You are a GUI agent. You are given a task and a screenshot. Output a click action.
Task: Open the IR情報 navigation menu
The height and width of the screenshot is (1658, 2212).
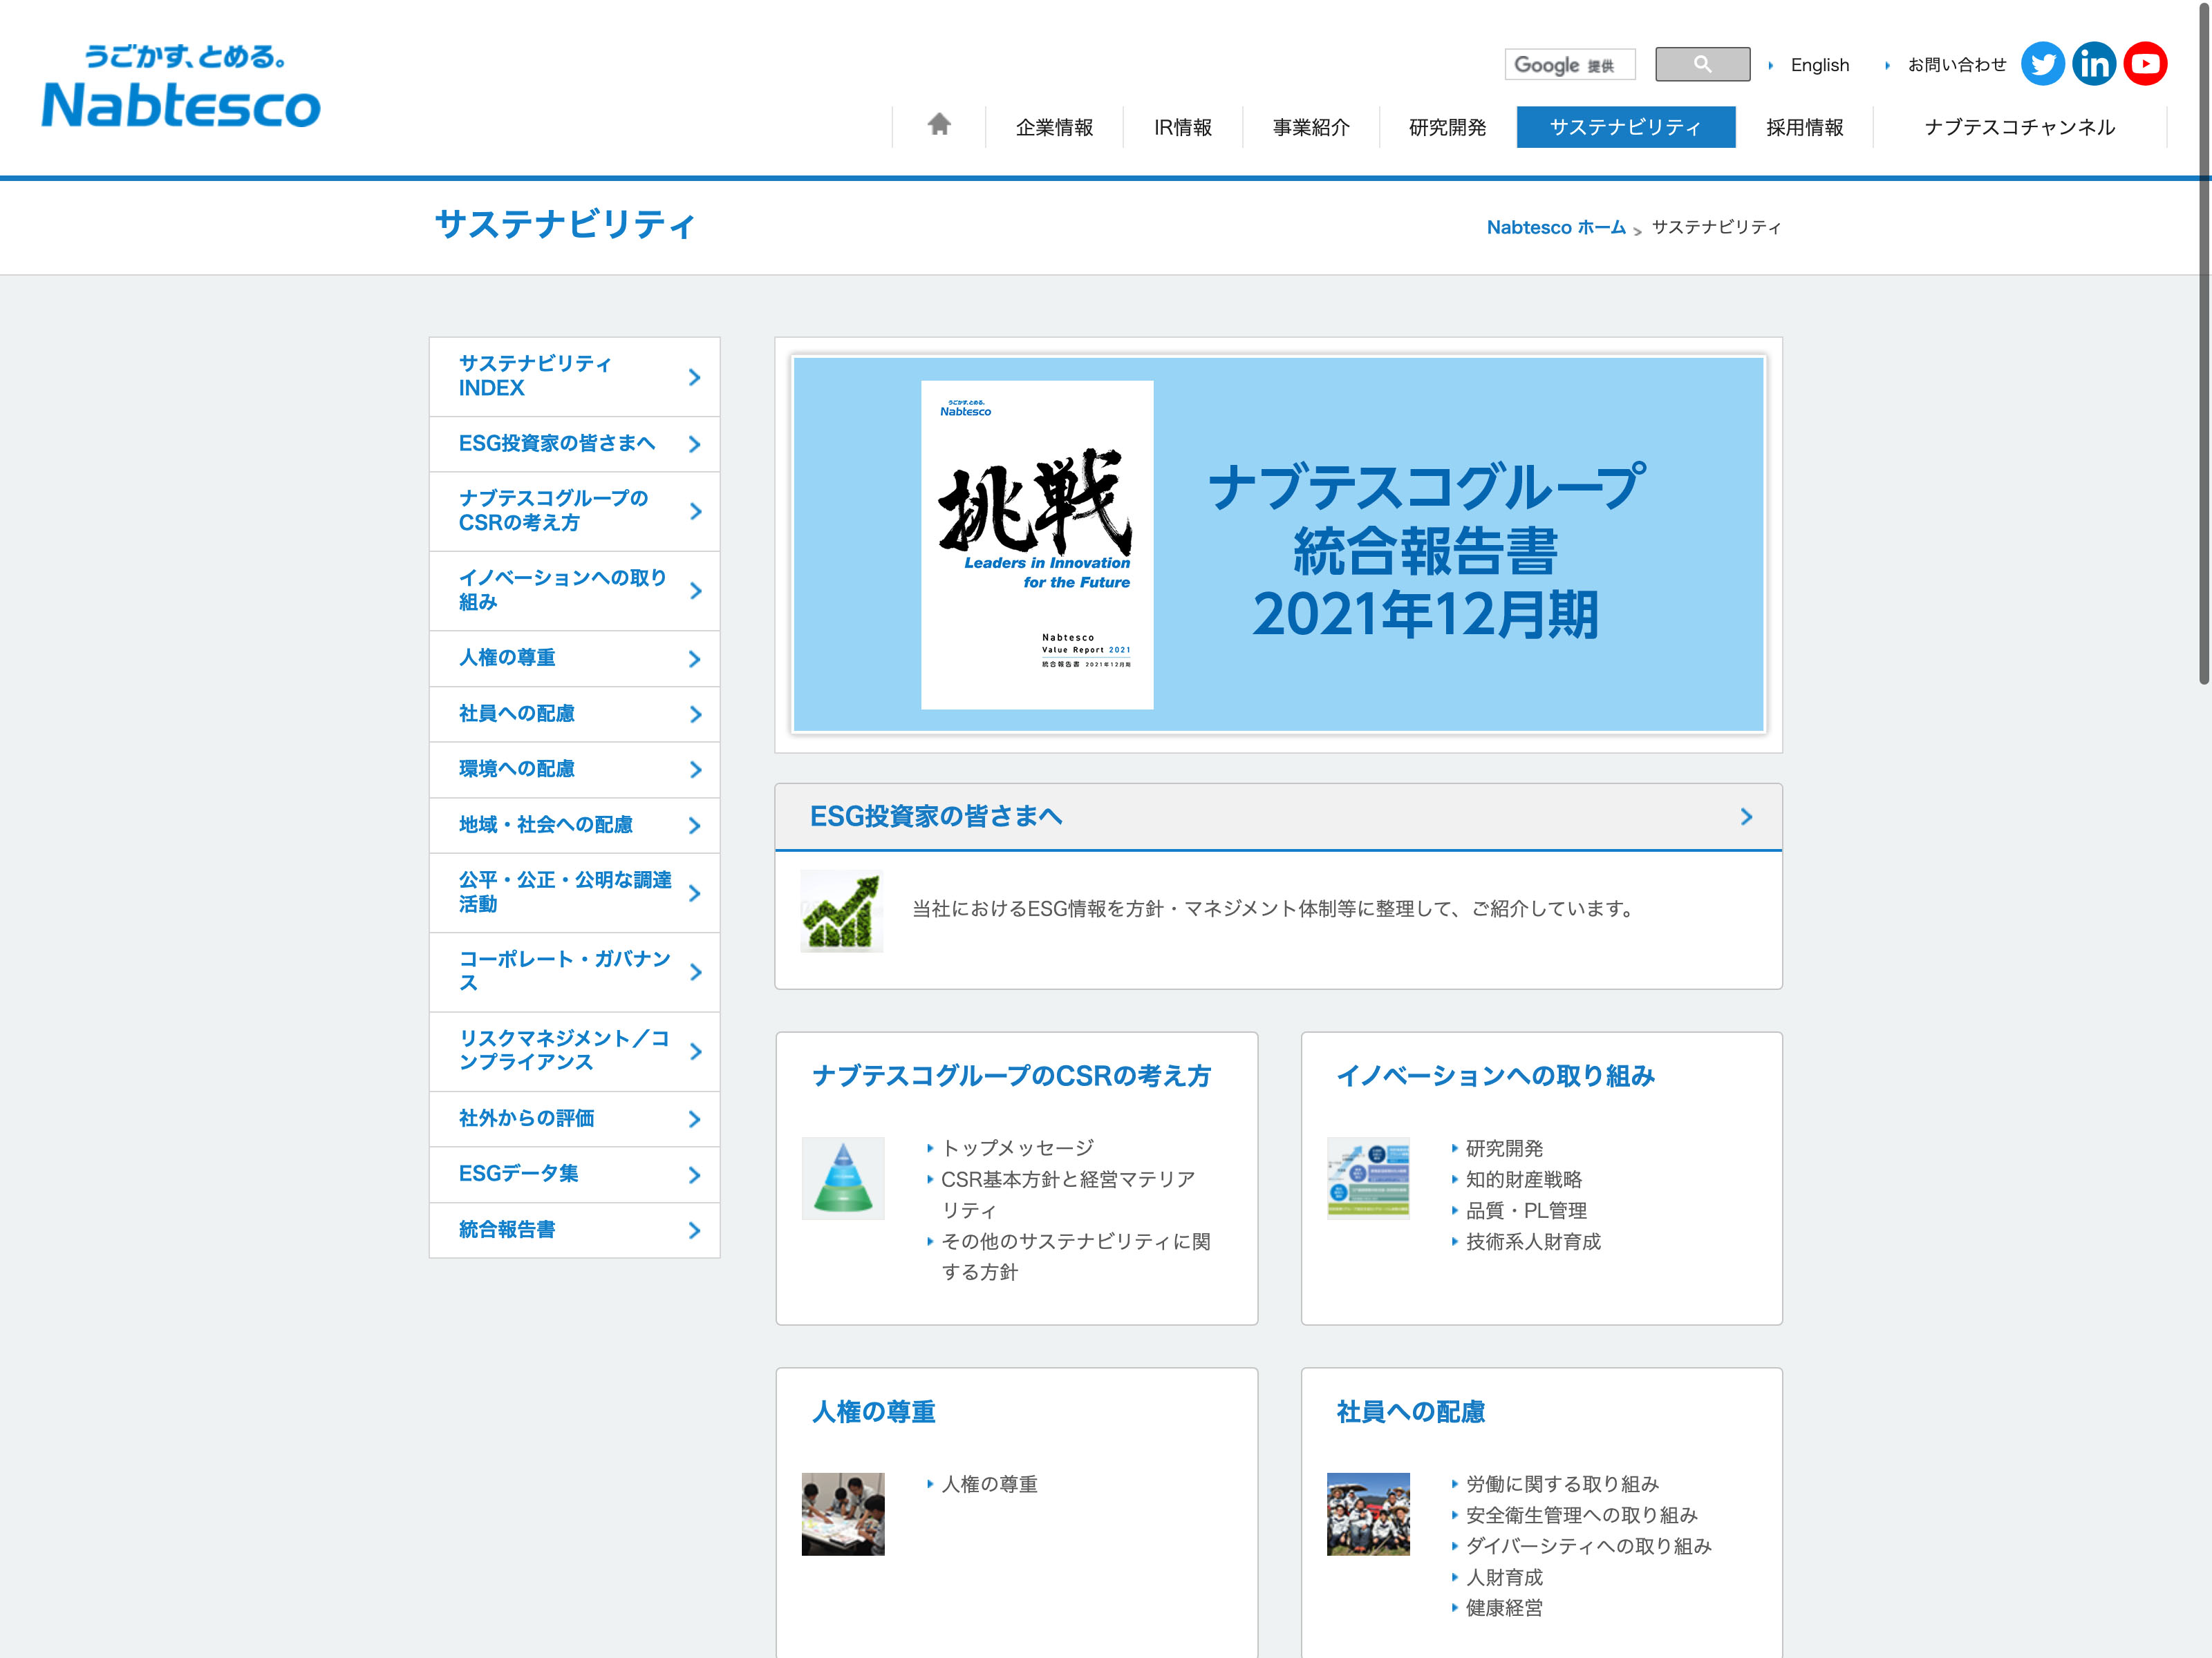point(1182,127)
